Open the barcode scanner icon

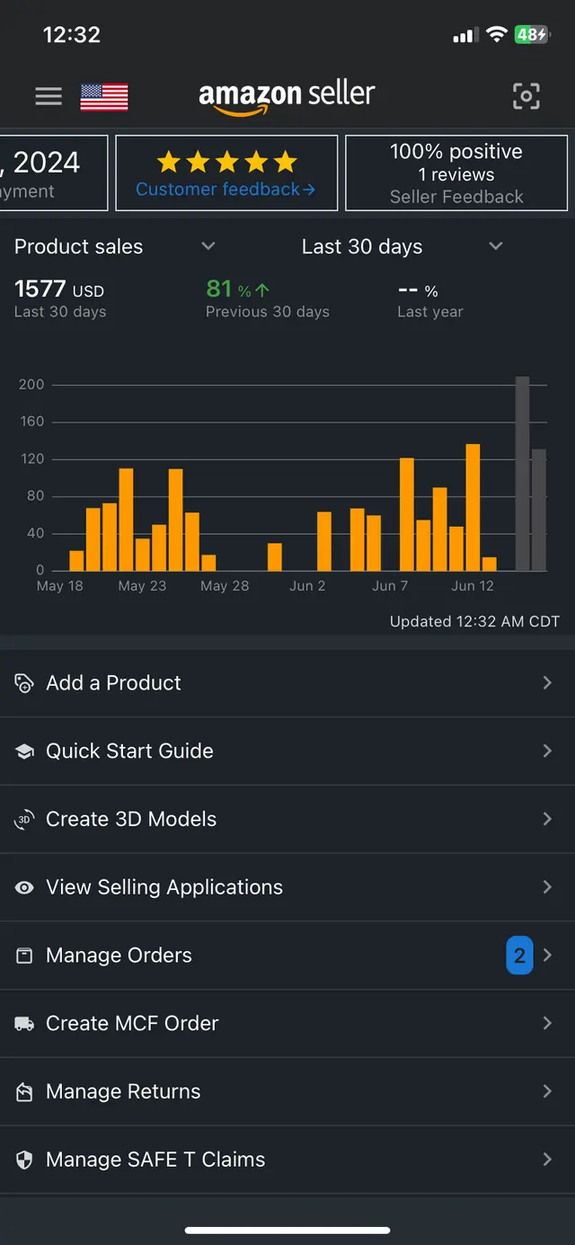(x=526, y=96)
